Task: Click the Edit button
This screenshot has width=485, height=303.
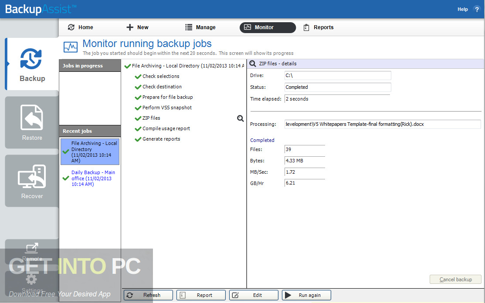Action: click(x=254, y=295)
